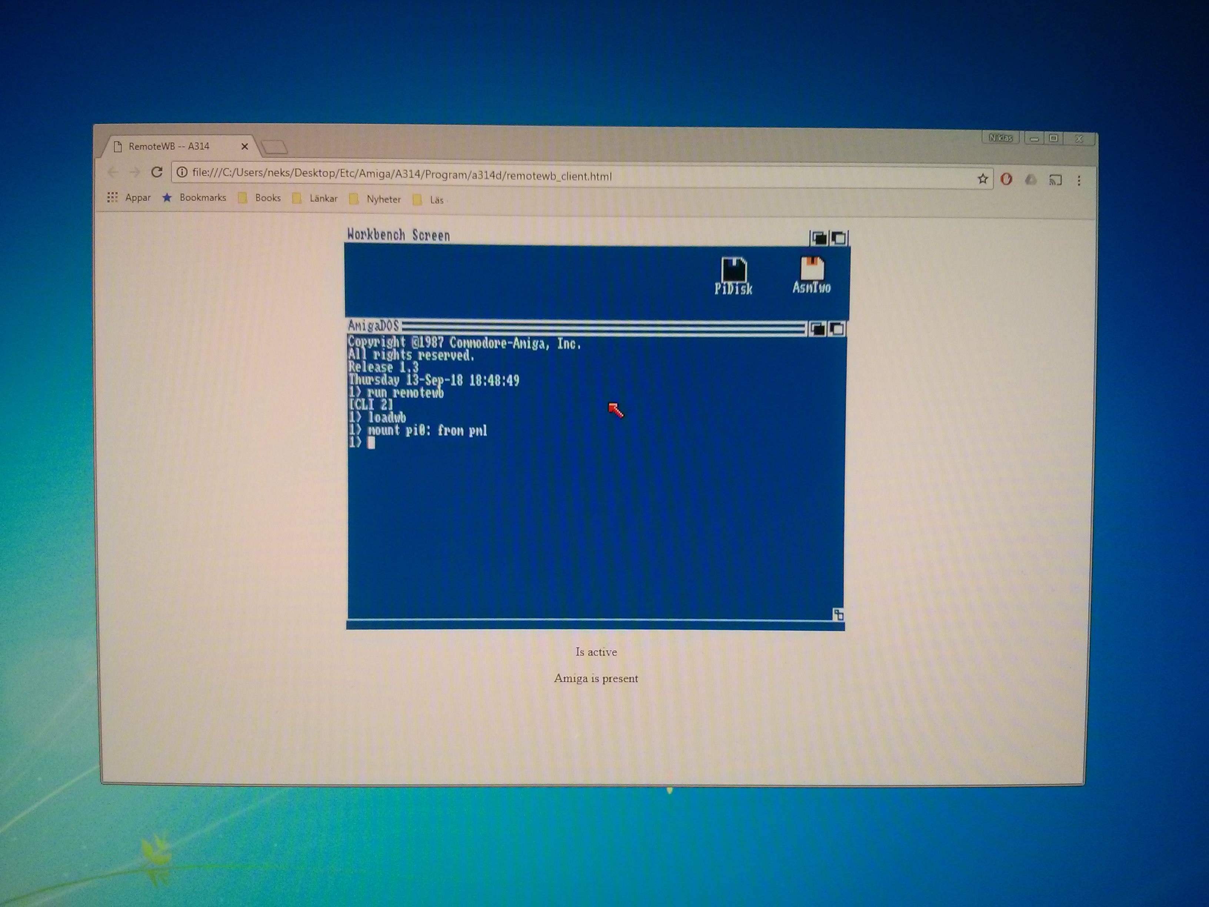Click the 'Amiga is present' status text
The height and width of the screenshot is (907, 1209).
click(596, 678)
